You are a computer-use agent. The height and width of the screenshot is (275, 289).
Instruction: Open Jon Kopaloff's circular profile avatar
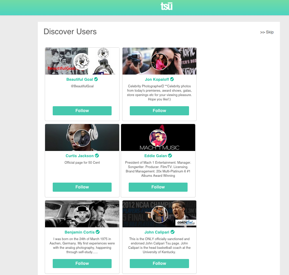(x=160, y=61)
